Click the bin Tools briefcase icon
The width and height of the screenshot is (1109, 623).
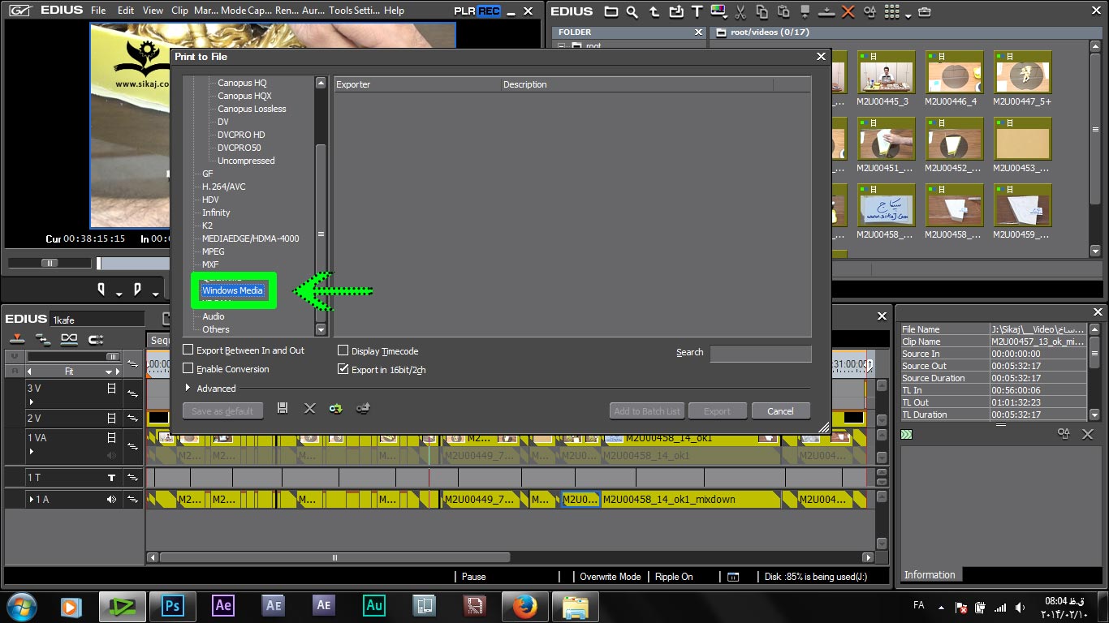[x=924, y=11]
